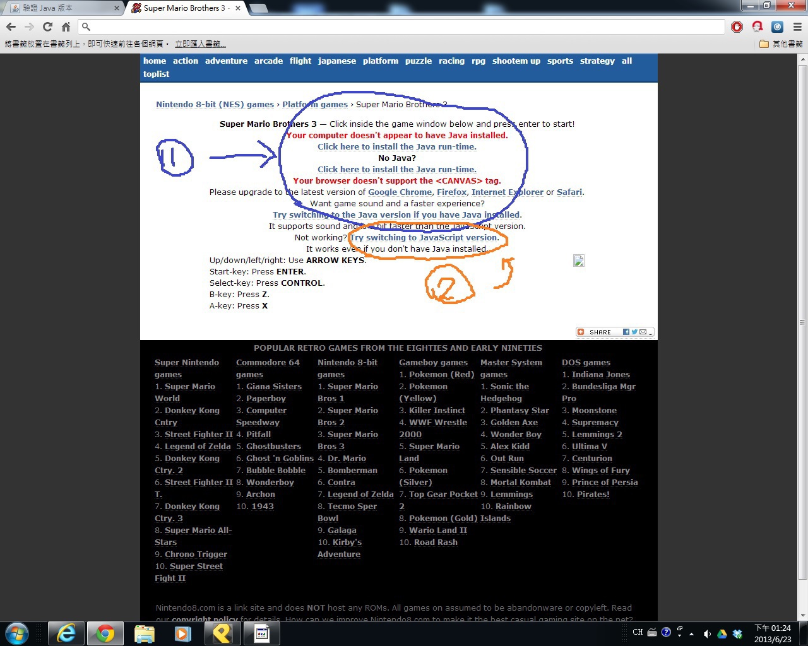Screen dimensions: 808x646
Task: Open Nintendo 8-bit (NES) games breadcrumb
Action: point(215,104)
